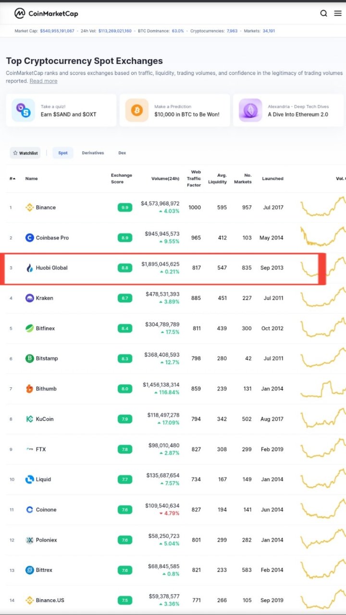Switch to the Dex tab

tap(122, 153)
